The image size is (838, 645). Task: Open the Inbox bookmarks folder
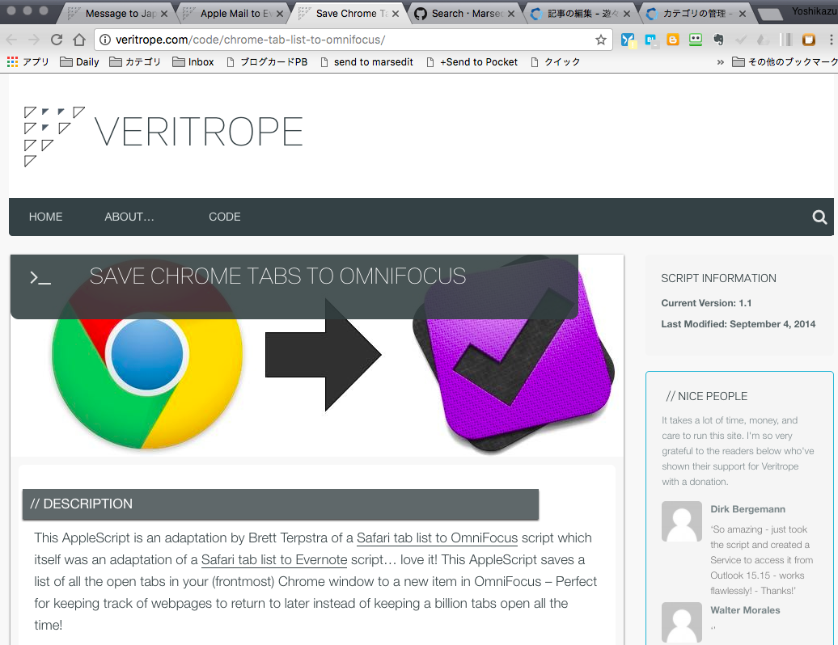[x=193, y=62]
